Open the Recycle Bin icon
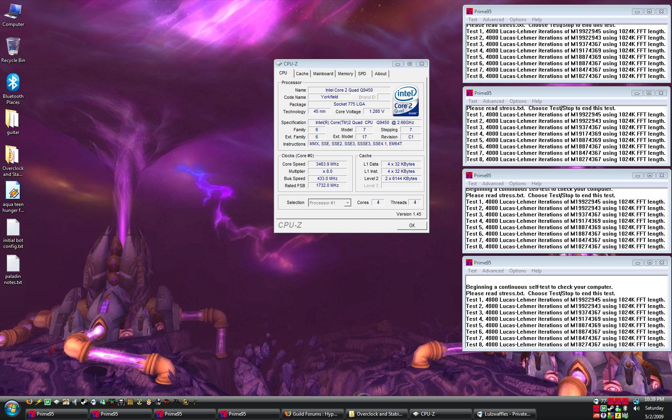 [x=13, y=50]
